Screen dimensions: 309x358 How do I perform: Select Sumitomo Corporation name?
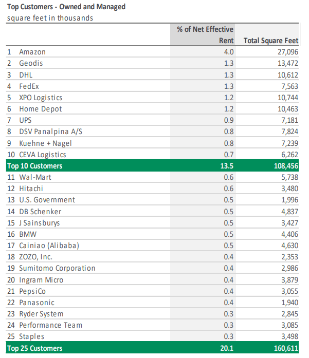57,268
